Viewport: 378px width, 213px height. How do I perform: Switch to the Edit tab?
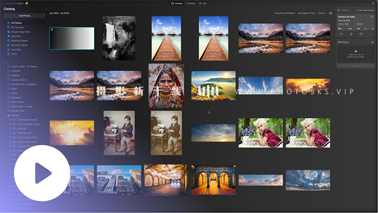click(202, 4)
